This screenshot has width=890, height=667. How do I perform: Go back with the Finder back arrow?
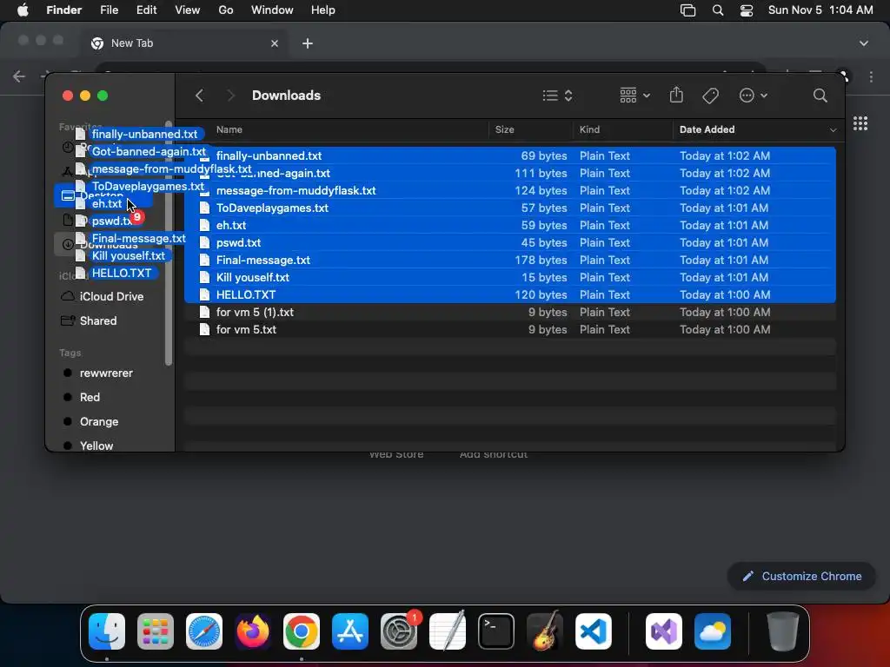[x=199, y=96]
